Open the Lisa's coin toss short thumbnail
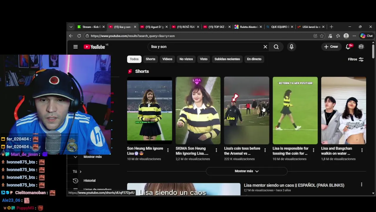The height and width of the screenshot is (212, 376). tap(247, 110)
